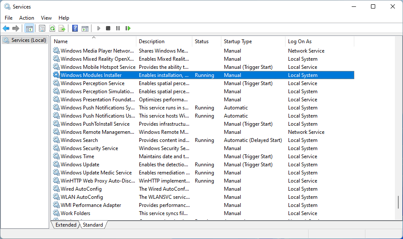
Task: Click the Back arrow toolbar icon
Action: point(6,28)
